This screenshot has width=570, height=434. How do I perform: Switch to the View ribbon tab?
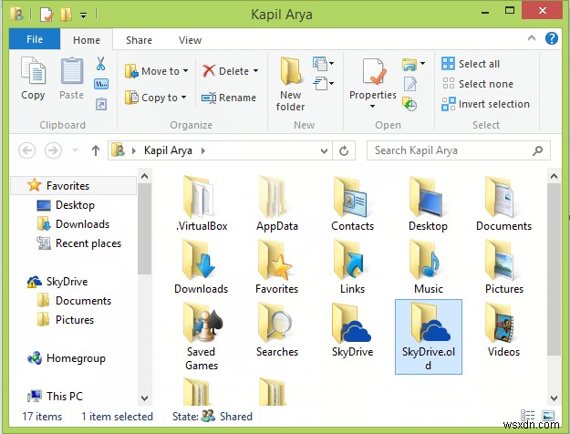coord(190,40)
